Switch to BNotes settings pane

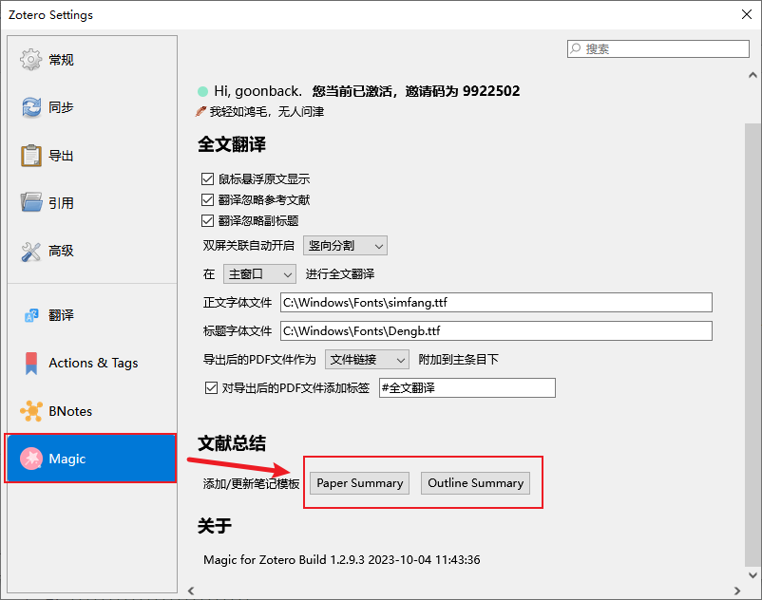coord(92,411)
